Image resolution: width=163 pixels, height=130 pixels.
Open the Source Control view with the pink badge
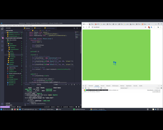click(x=2, y=37)
